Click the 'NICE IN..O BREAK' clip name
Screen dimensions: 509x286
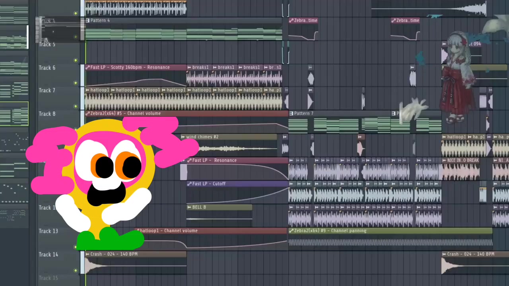pos(463,160)
